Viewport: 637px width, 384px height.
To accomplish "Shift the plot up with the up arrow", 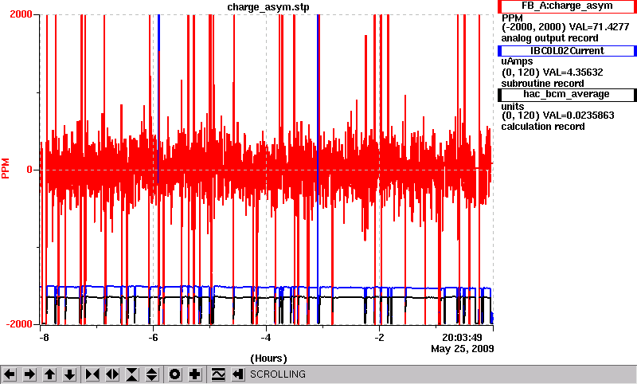I will click(x=49, y=374).
